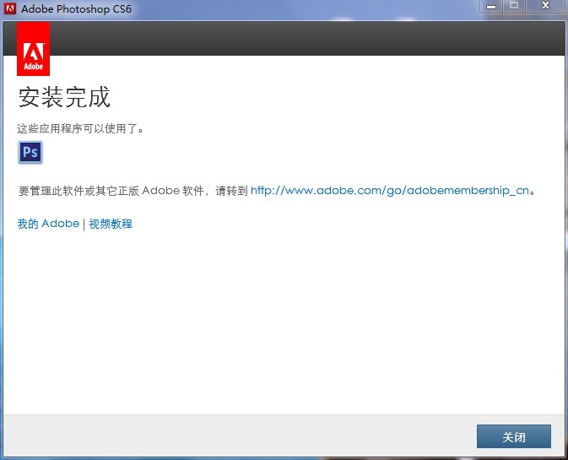Click the 安装完成 heading text
Image resolution: width=568 pixels, height=460 pixels.
pyautogui.click(x=64, y=97)
